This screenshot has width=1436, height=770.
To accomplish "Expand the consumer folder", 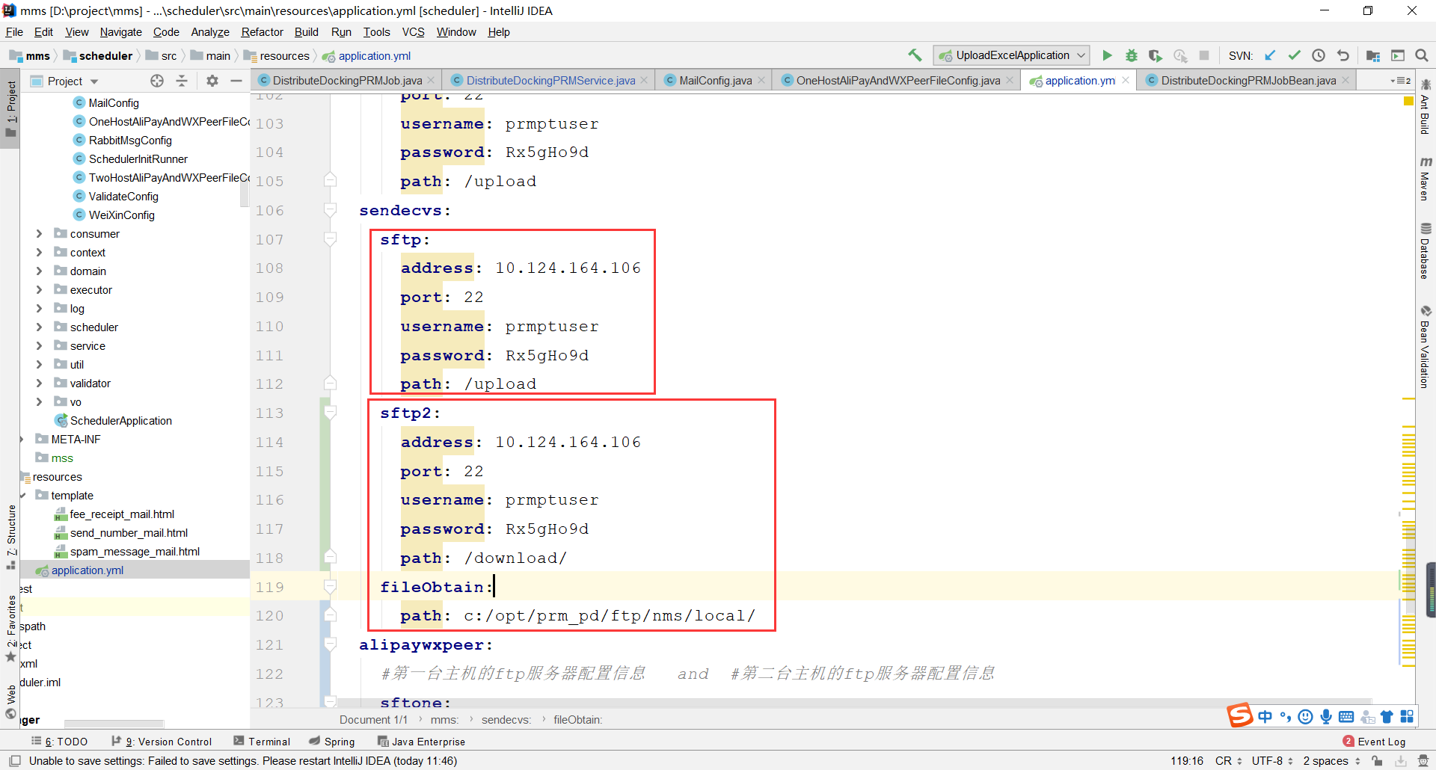I will click(39, 234).
